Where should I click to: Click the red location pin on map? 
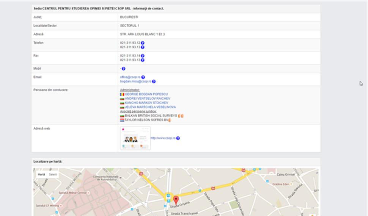coord(176,200)
